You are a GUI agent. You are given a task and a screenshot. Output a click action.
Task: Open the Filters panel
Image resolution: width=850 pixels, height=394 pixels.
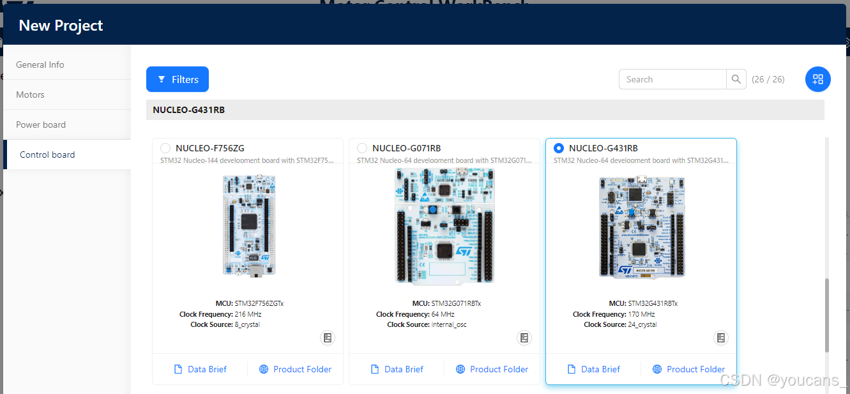[x=178, y=79]
